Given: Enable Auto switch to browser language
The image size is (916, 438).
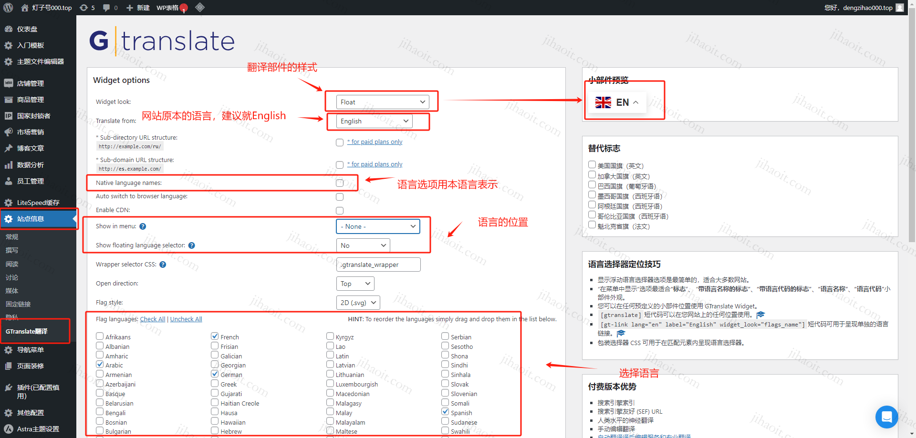Looking at the screenshot, I should 340,197.
